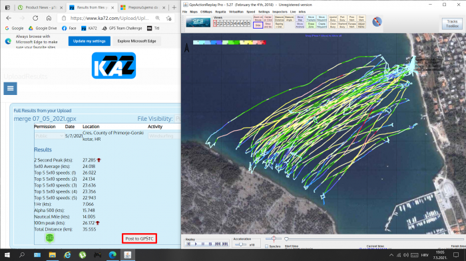The height and width of the screenshot is (261, 466).
Task: Click the Zoom on Mouse button
Action: point(258,19)
